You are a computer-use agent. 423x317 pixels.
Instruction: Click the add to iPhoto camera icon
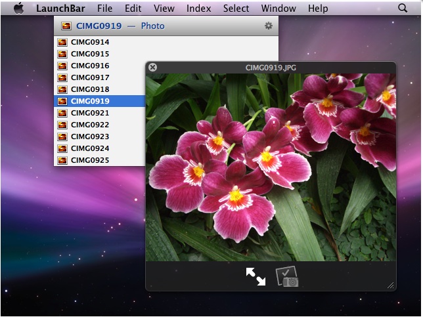[287, 276]
